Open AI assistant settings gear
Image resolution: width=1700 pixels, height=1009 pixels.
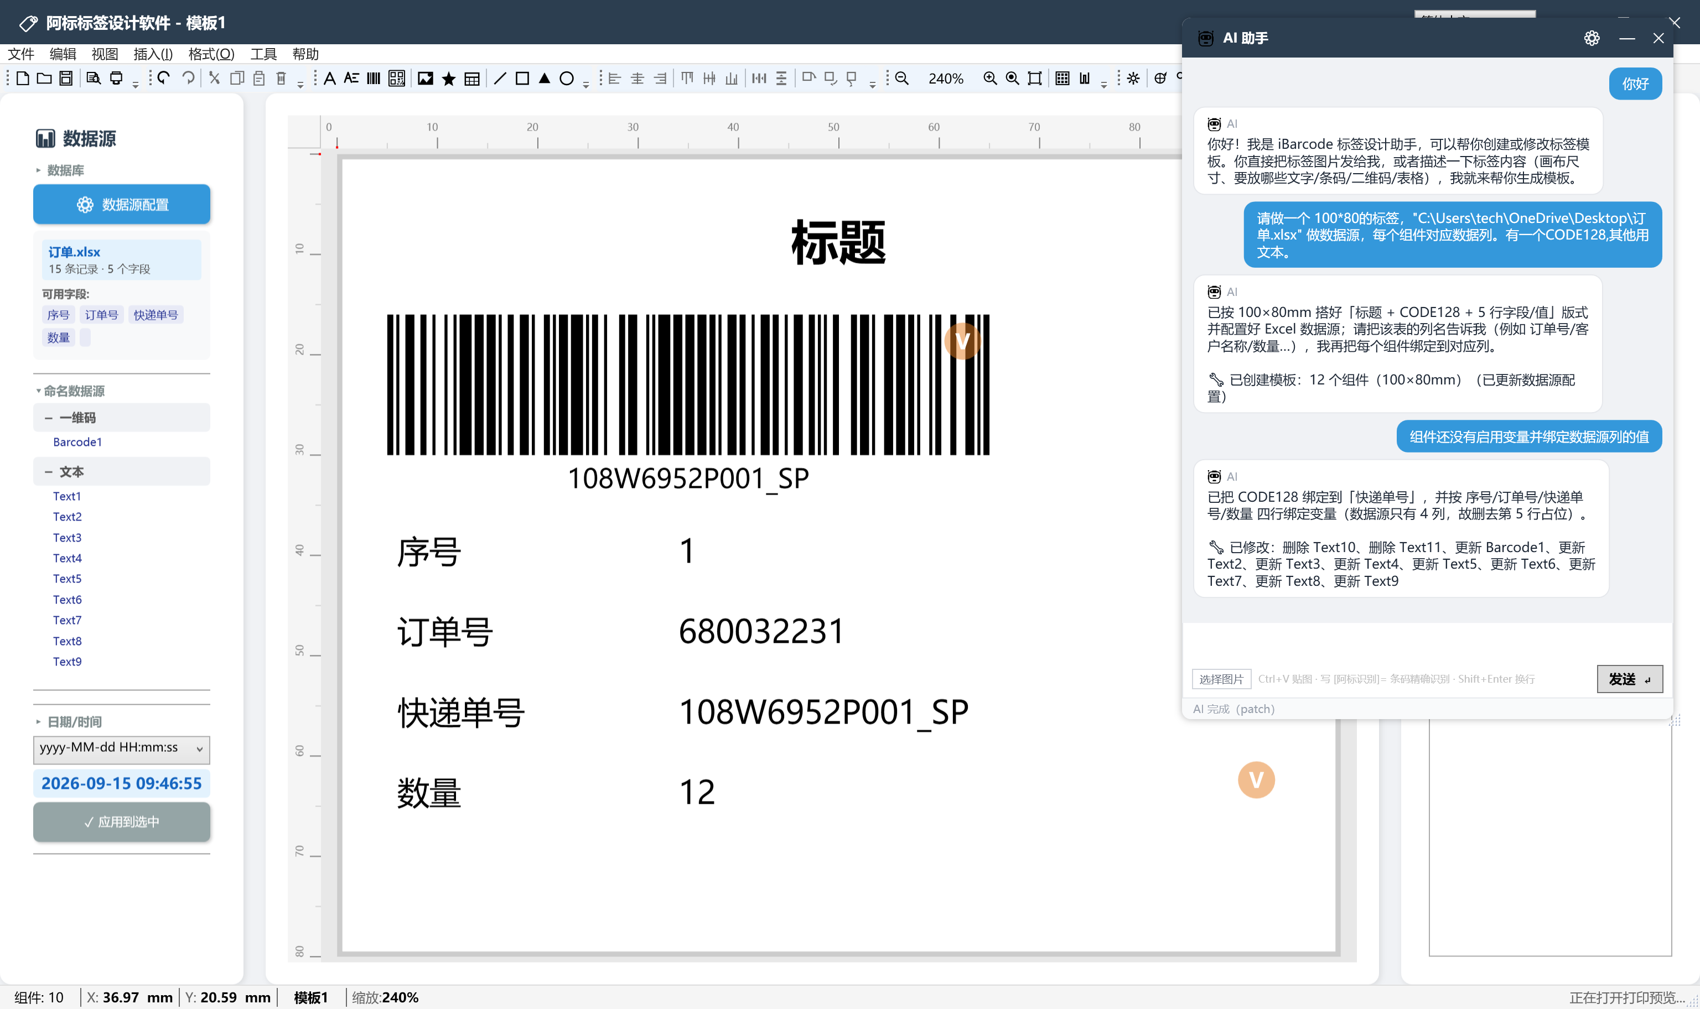tap(1591, 38)
